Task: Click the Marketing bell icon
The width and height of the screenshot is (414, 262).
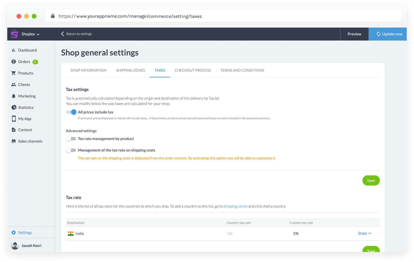Action: click(x=14, y=96)
